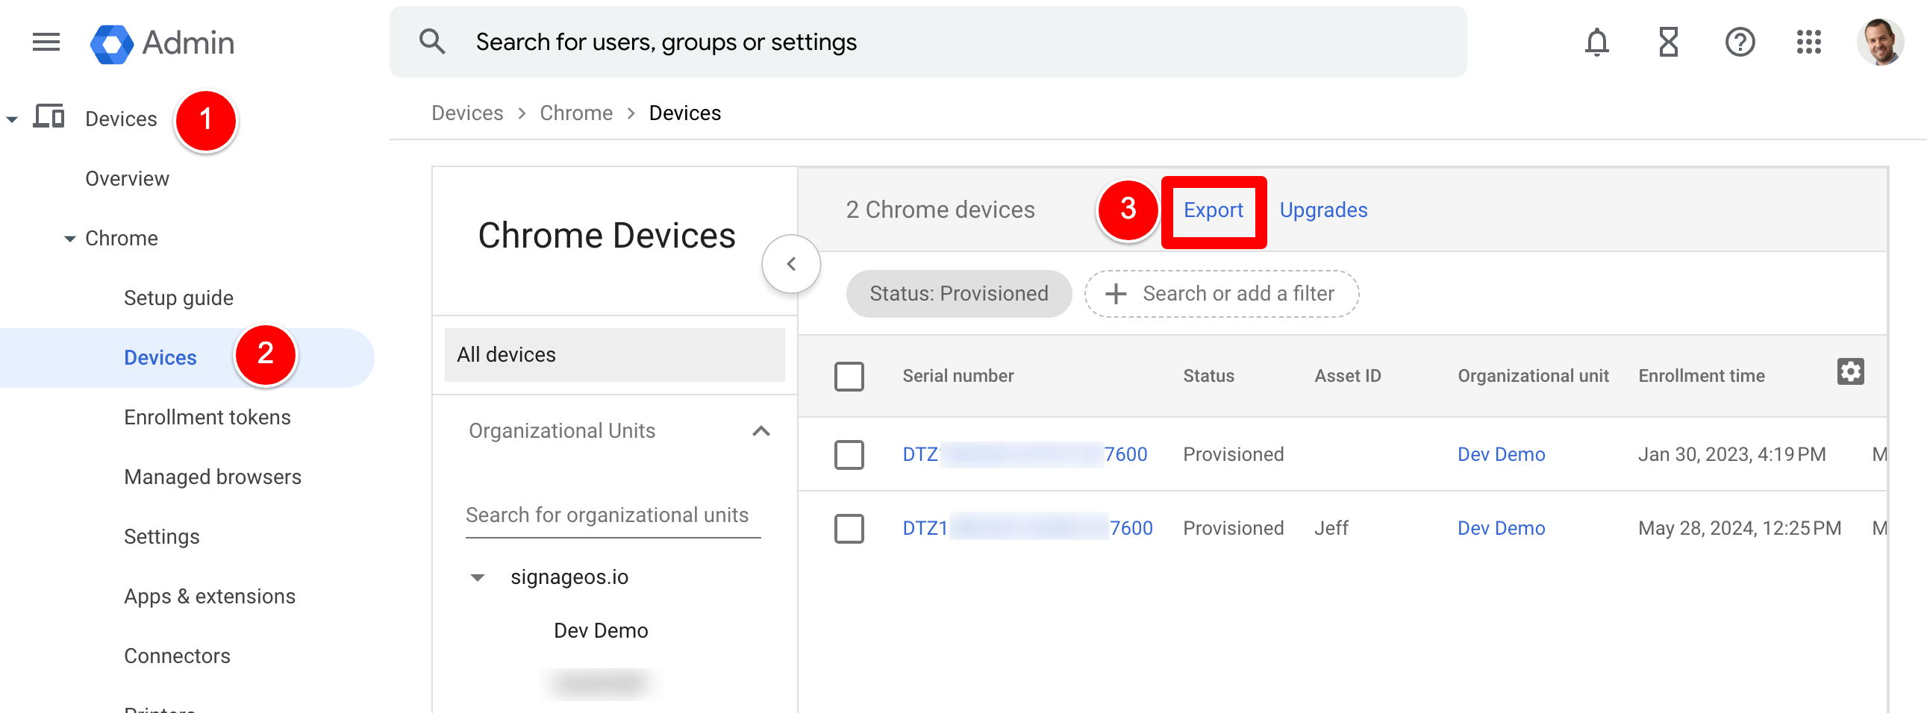Image resolution: width=1927 pixels, height=713 pixels.
Task: Open the account profile picture
Action: pyautogui.click(x=1879, y=43)
